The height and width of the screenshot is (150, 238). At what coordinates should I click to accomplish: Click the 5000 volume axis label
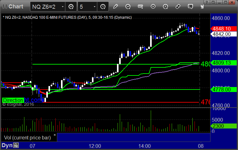pos(217,120)
